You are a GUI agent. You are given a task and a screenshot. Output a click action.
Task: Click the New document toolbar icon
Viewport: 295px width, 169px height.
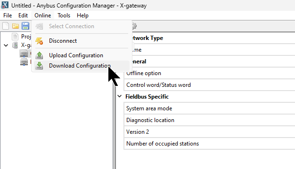(6, 26)
